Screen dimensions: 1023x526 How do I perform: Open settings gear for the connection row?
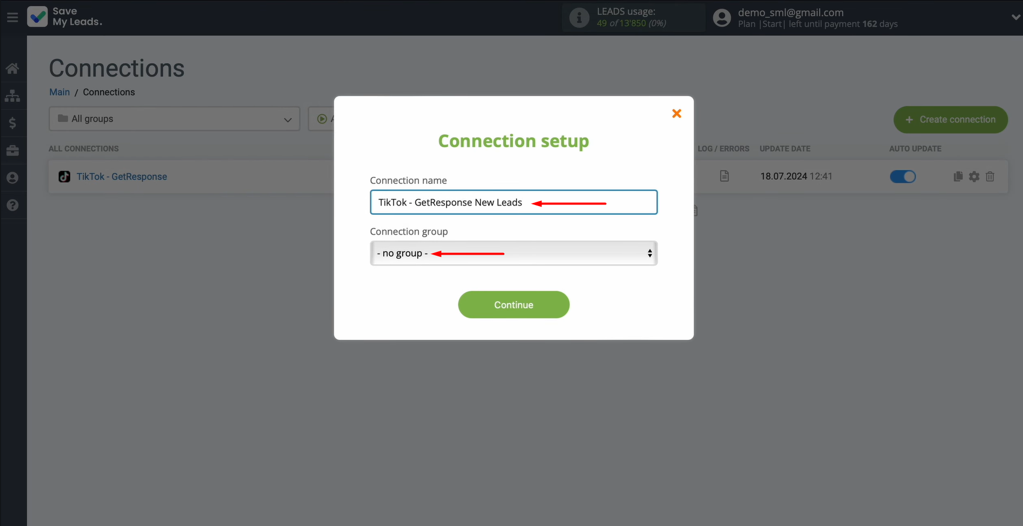point(974,176)
